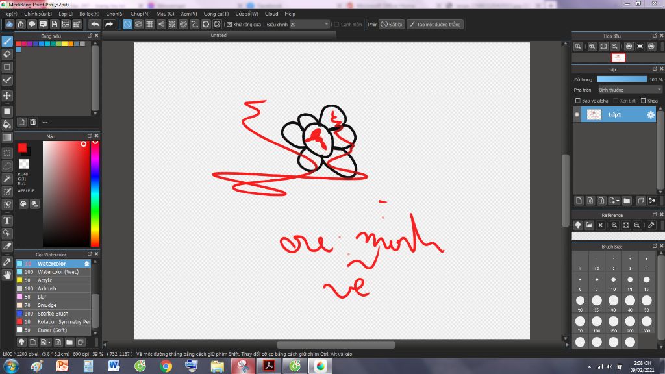Select the Lasso selection tool
The height and width of the screenshot is (374, 665).
point(7,166)
